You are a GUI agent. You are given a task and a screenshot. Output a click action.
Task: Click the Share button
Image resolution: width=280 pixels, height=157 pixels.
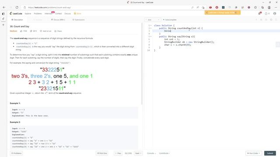58,31
